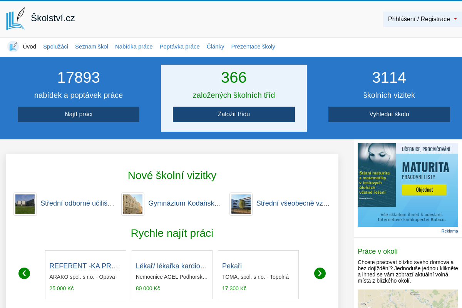Go to the Články section
This screenshot has width=462, height=308.
click(x=215, y=47)
